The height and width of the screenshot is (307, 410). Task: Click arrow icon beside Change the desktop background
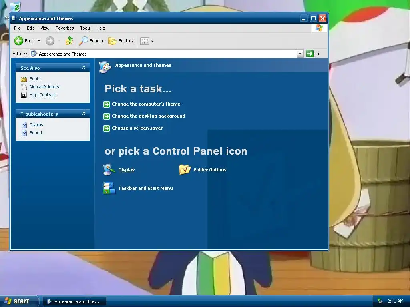(x=107, y=116)
